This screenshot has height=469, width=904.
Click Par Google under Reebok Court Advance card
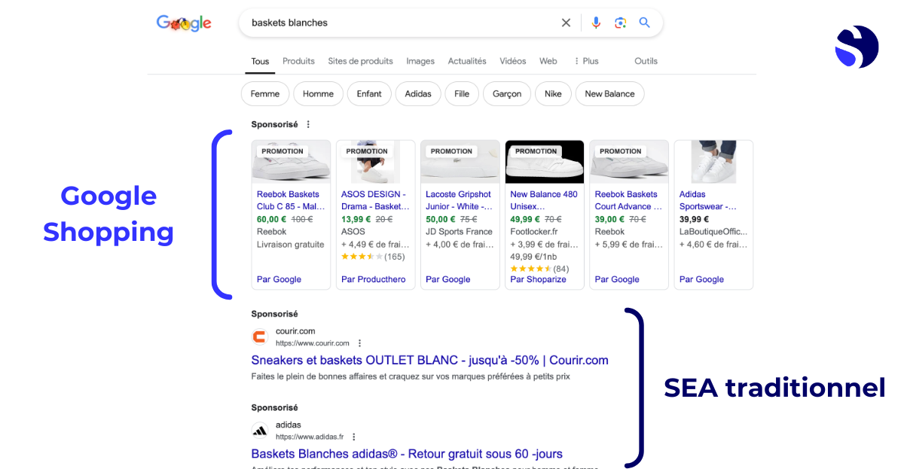(617, 279)
